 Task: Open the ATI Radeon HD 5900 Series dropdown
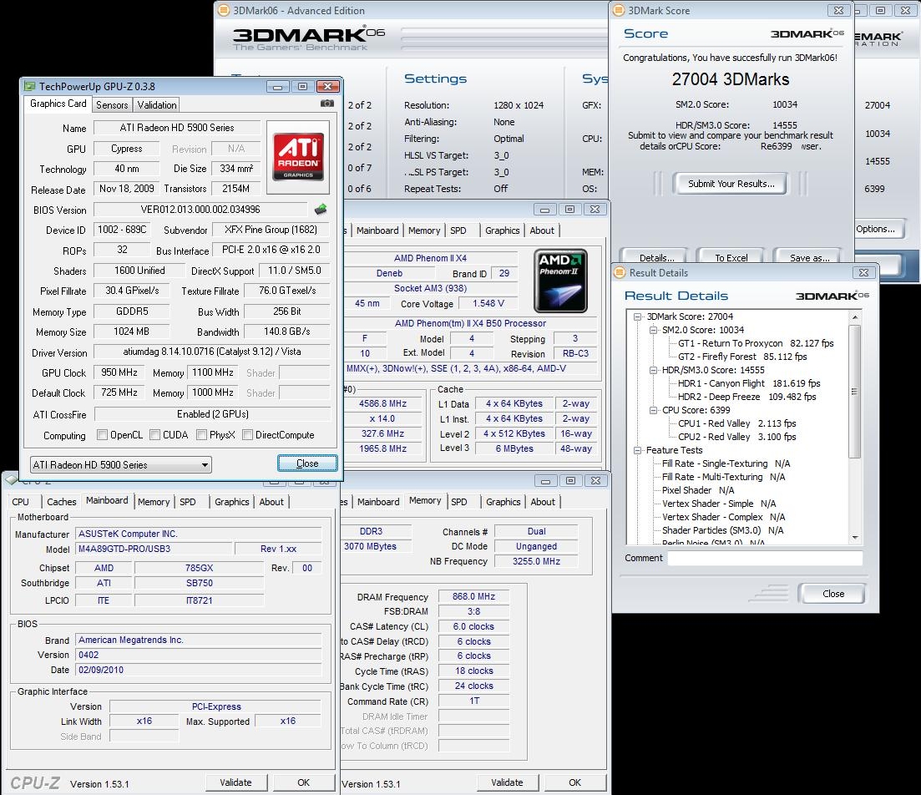click(120, 465)
